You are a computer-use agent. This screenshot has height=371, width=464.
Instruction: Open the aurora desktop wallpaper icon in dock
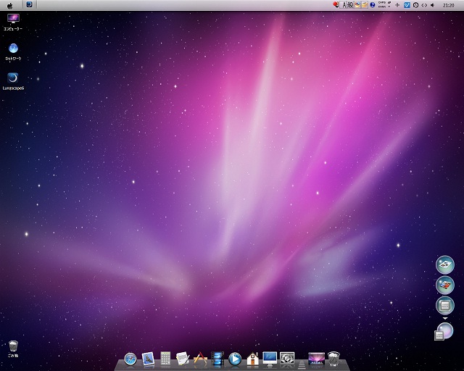pos(316,359)
